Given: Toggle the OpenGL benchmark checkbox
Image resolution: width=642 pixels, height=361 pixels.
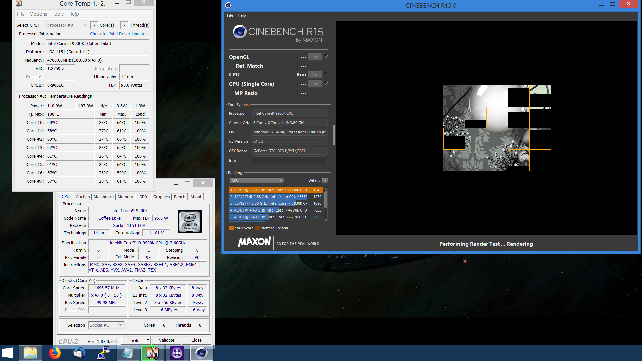Looking at the screenshot, I should pyautogui.click(x=326, y=56).
